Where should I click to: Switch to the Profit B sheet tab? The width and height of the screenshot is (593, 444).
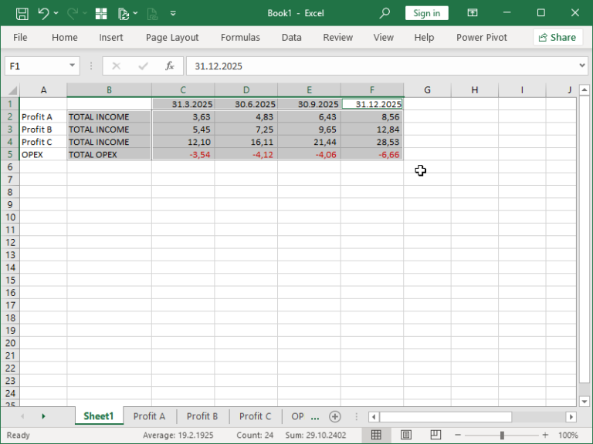pyautogui.click(x=202, y=416)
